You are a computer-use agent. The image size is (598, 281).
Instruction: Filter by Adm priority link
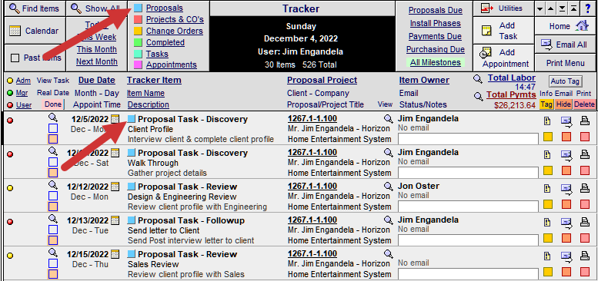point(23,81)
